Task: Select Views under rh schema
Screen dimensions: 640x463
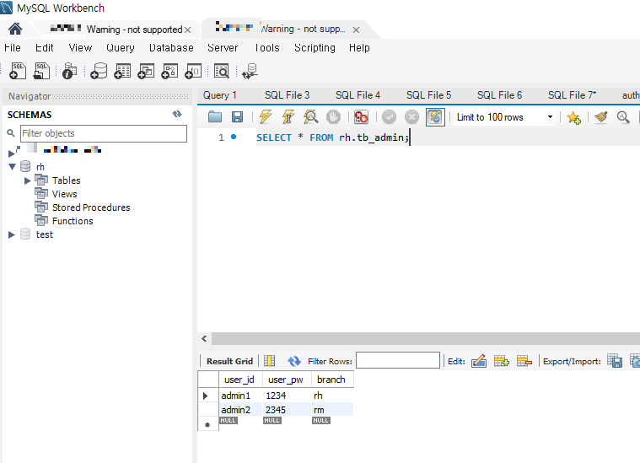Action: tap(64, 194)
